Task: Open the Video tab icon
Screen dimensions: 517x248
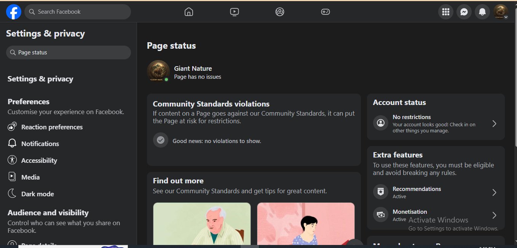Action: pos(234,12)
